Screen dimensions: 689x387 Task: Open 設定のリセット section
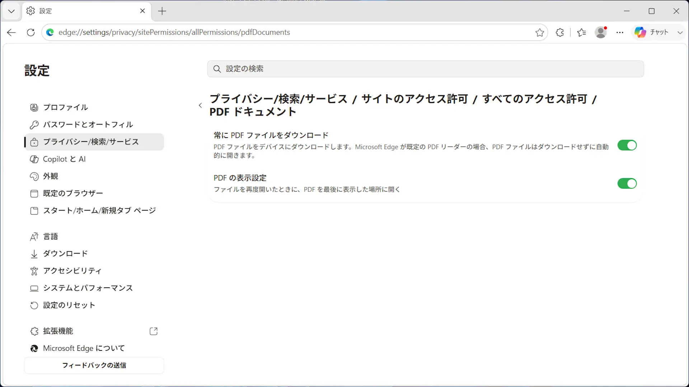[x=94, y=305]
